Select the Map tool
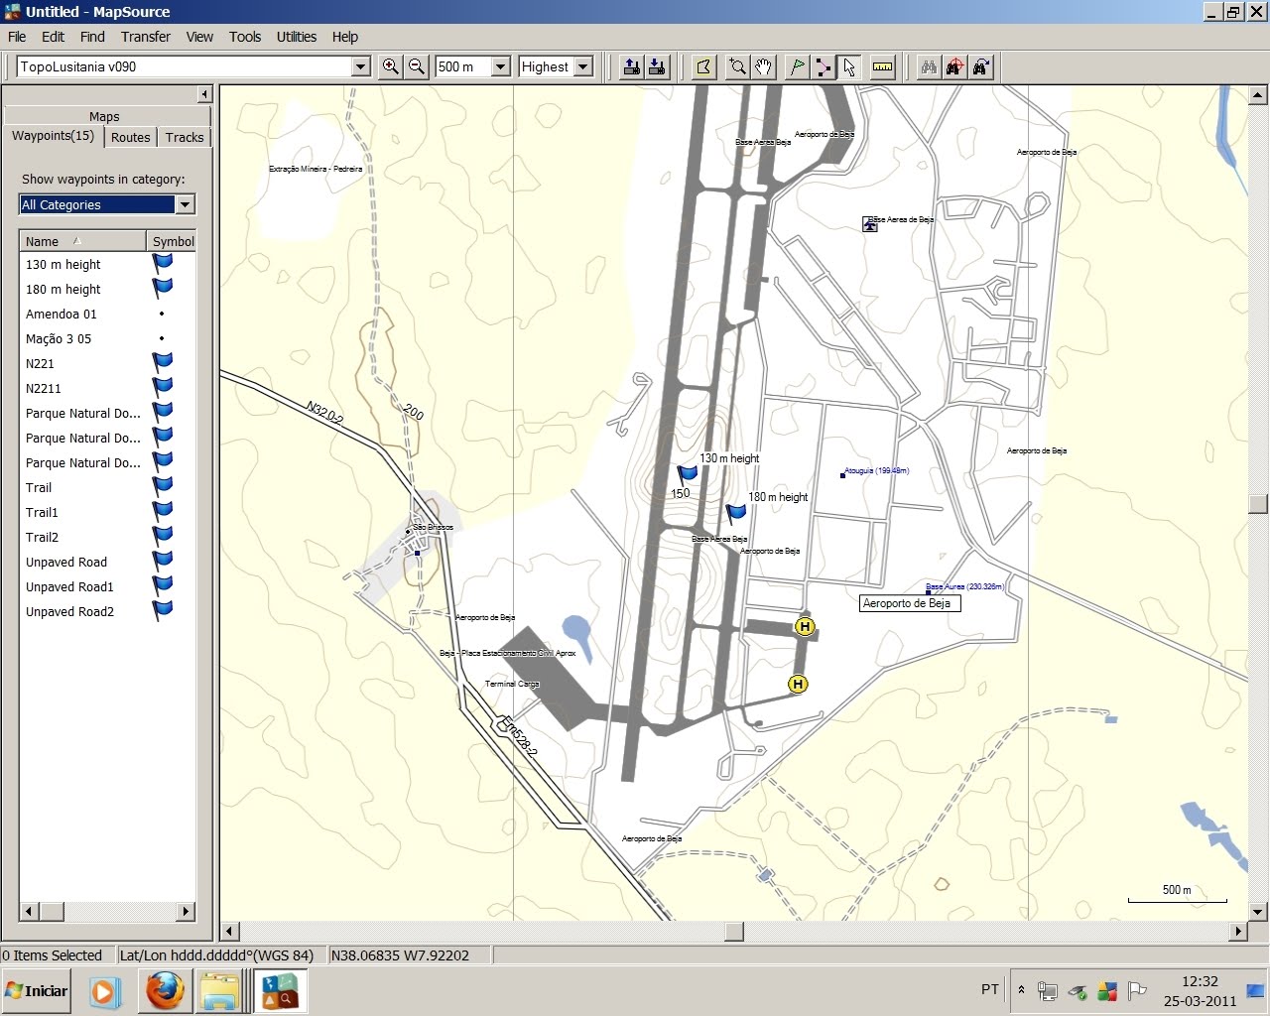Screen dimensions: 1270x1016 point(703,66)
